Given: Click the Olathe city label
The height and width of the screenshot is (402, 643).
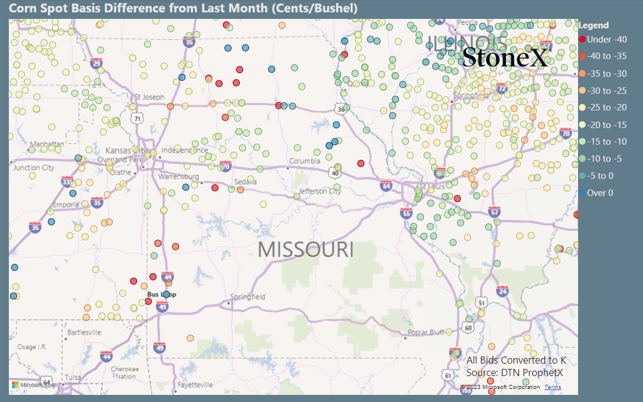Looking at the screenshot, I should click(x=120, y=172).
